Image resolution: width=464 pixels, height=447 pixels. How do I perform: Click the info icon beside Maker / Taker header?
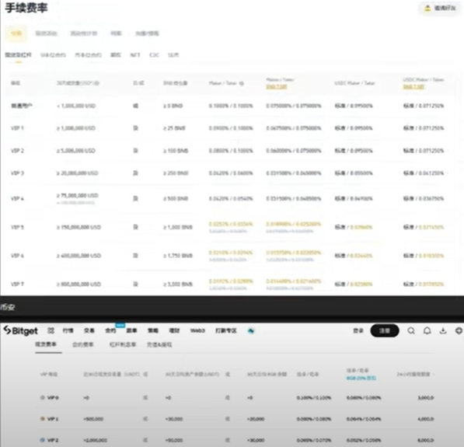coord(241,83)
